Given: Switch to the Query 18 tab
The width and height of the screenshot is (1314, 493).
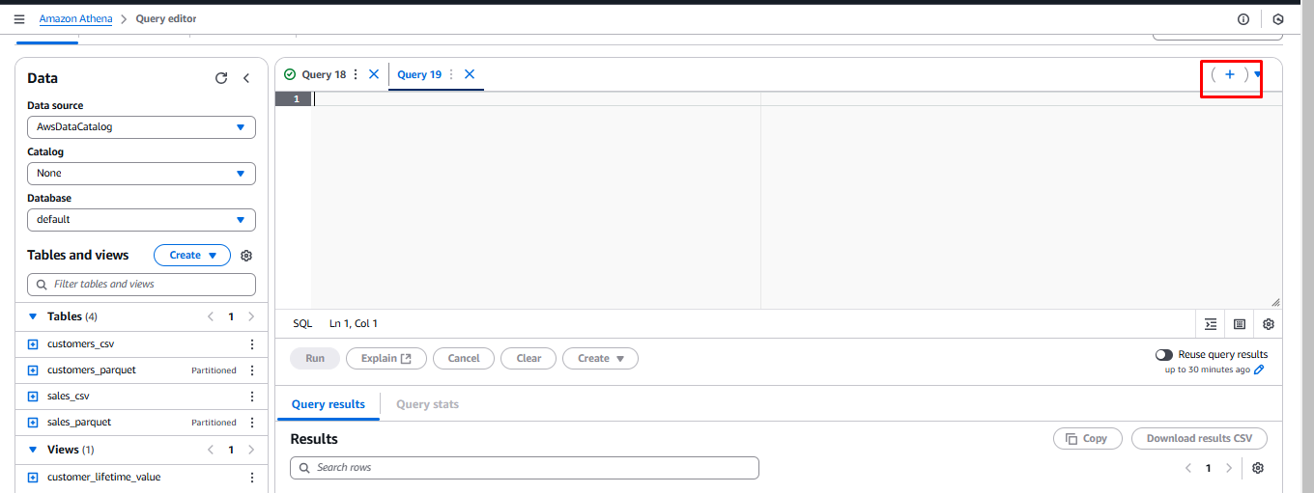Looking at the screenshot, I should pos(323,74).
